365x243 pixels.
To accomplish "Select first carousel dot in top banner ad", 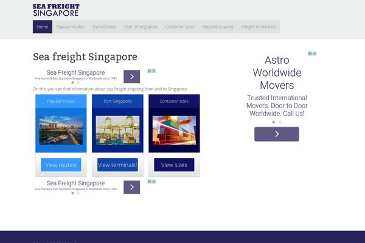I will coord(72,83).
